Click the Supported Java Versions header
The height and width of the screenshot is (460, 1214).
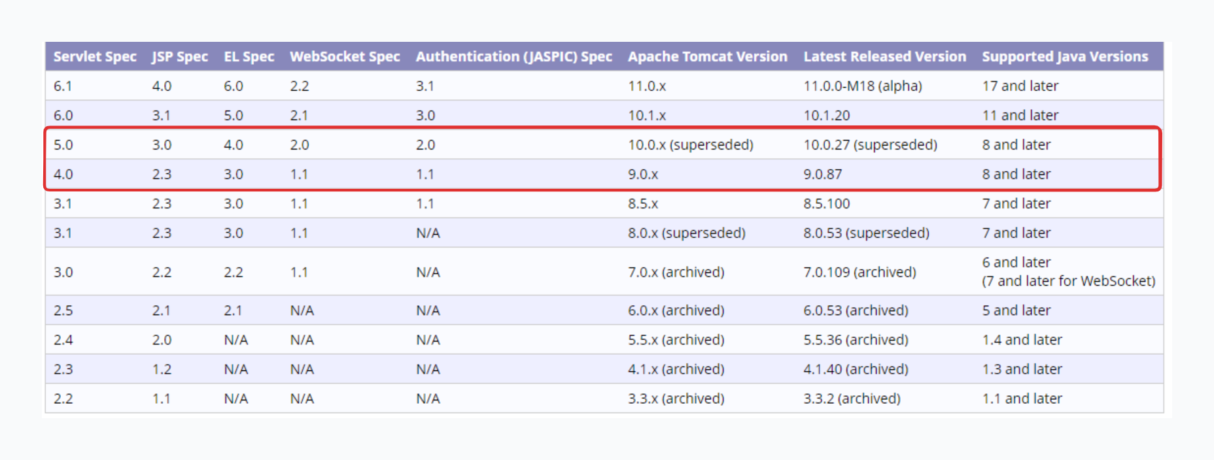click(1065, 57)
